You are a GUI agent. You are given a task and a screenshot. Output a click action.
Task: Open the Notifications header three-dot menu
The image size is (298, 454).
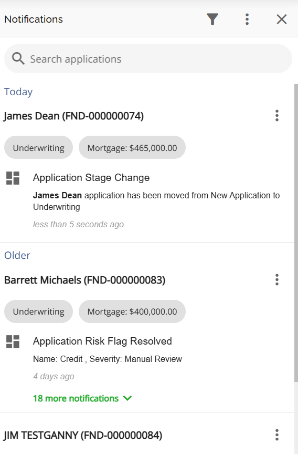[247, 19]
